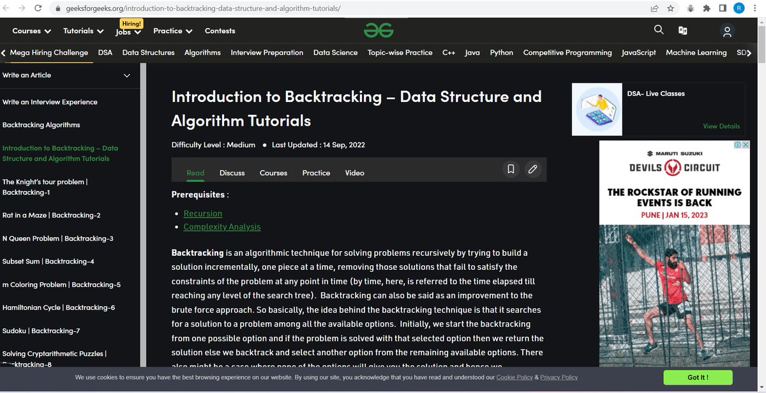Open Machine Learning topic
766x393 pixels.
coord(696,52)
